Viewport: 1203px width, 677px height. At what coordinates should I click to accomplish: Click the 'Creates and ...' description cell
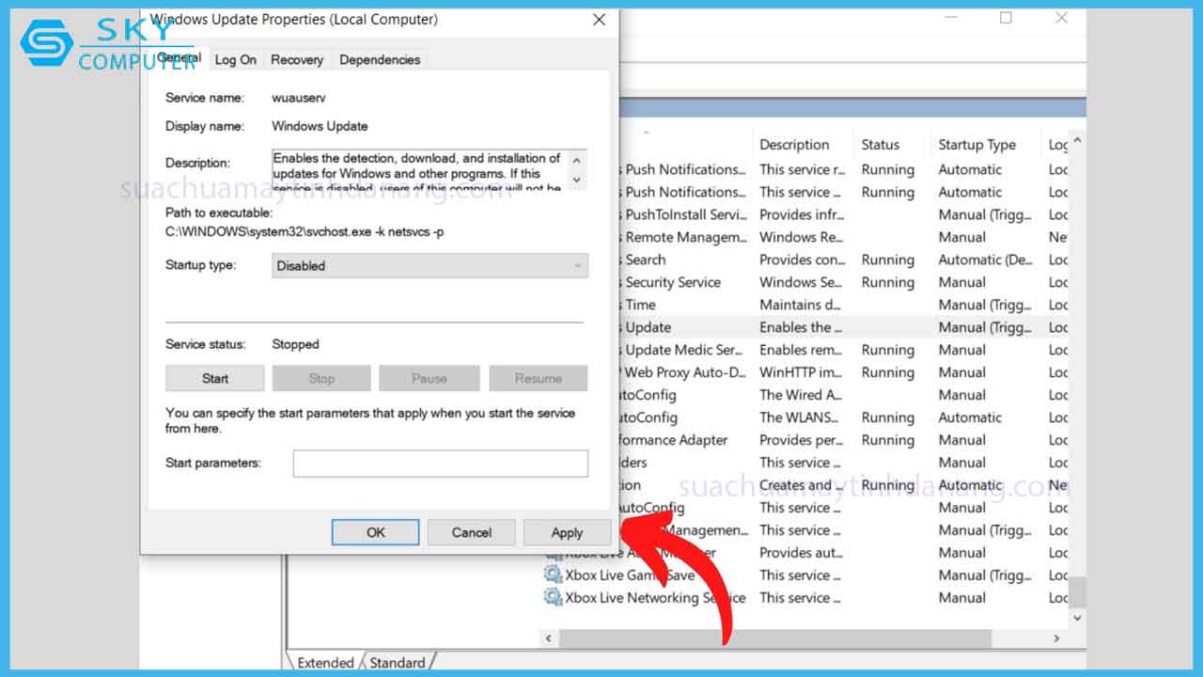(x=802, y=485)
